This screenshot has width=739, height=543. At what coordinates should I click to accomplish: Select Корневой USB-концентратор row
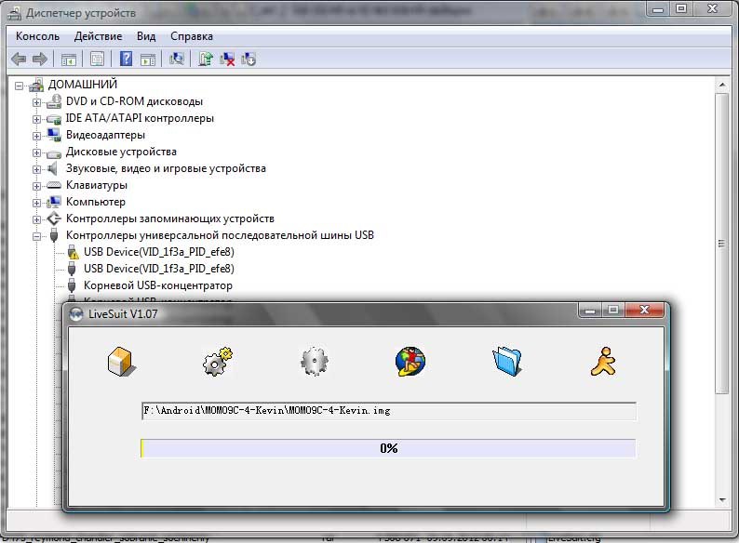[x=158, y=285]
